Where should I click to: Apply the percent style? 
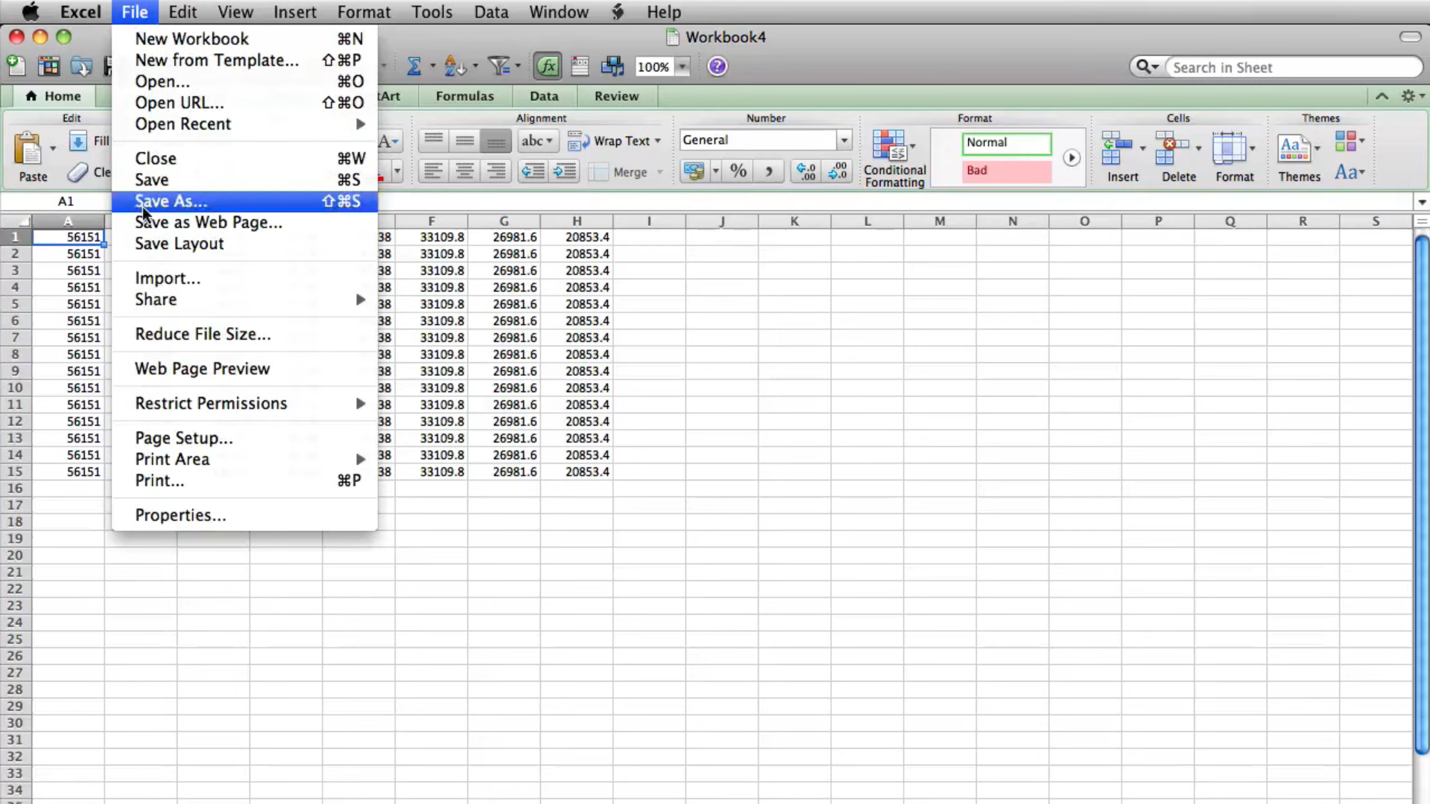click(x=738, y=171)
